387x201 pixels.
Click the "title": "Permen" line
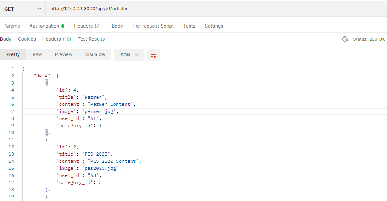tap(82, 97)
